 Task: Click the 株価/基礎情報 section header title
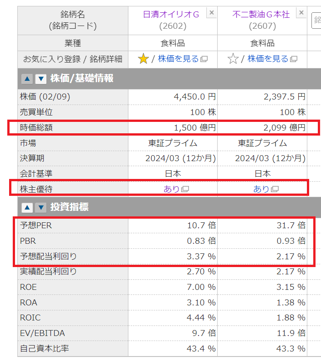click(x=82, y=78)
